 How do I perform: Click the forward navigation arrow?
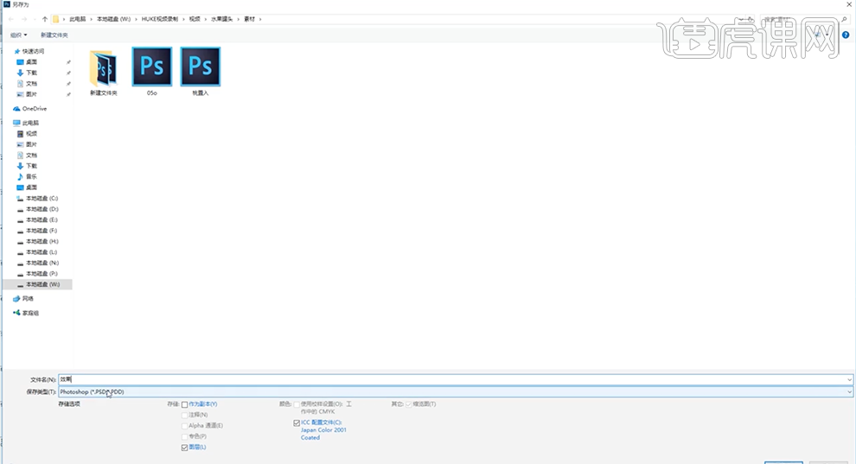pyautogui.click(x=24, y=19)
